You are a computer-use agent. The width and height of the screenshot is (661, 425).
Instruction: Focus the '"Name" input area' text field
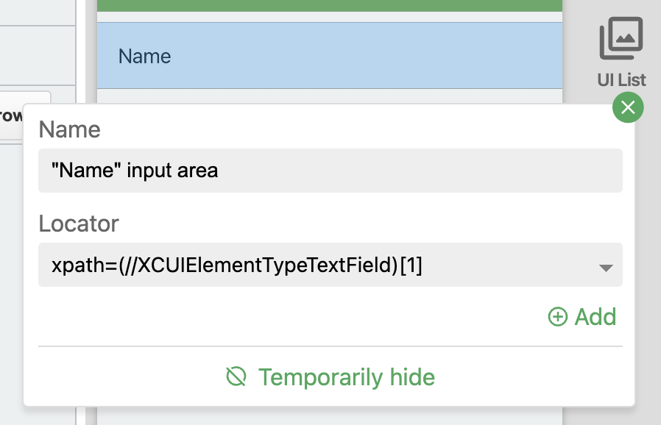pyautogui.click(x=330, y=171)
